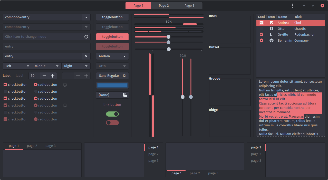The width and height of the screenshot is (328, 180).
Task: Click the spin box value 50
Action: point(34,76)
